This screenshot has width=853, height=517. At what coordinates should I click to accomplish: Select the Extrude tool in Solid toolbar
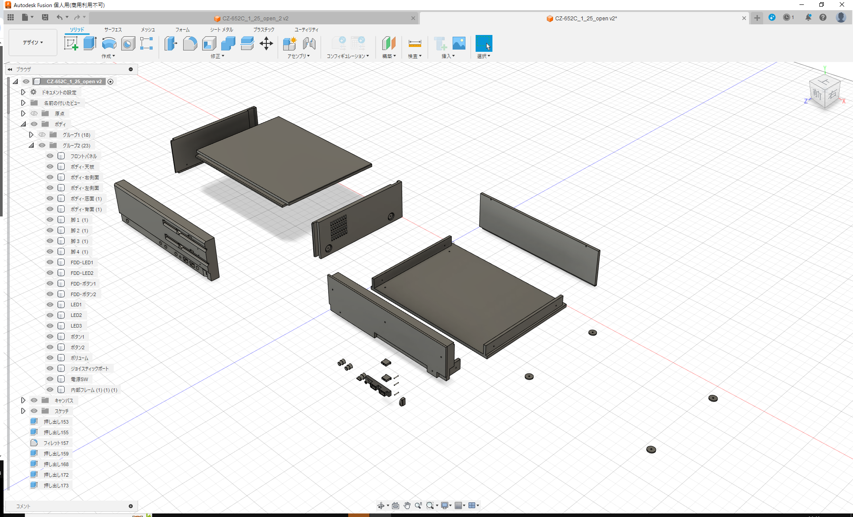pos(90,43)
